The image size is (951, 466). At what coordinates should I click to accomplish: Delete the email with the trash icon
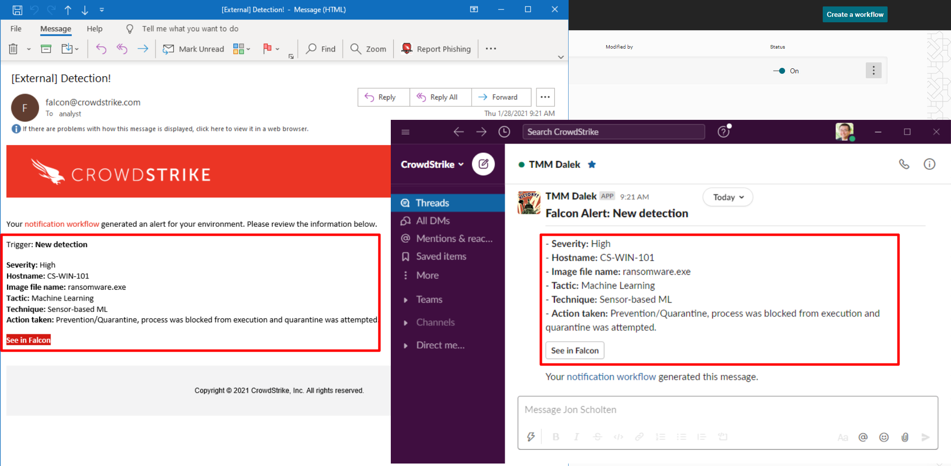click(13, 49)
